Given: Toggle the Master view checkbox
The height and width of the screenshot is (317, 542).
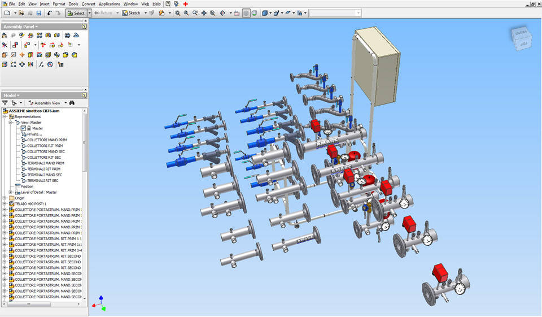Looking at the screenshot, I should [23, 128].
